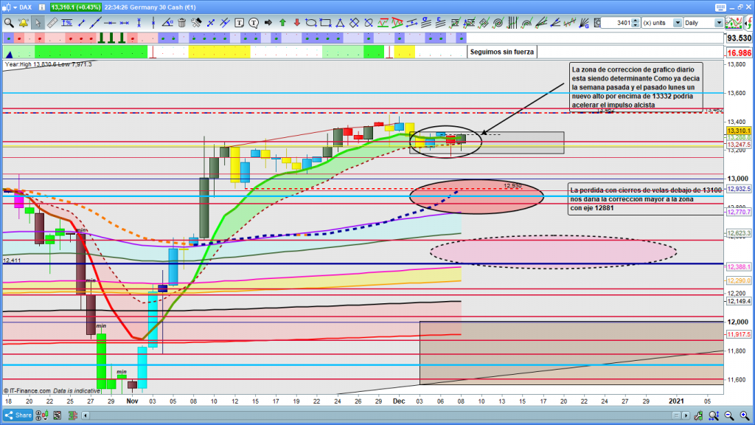This screenshot has width=755, height=425.
Task: Insert a green up arrow marker
Action: pos(282,23)
